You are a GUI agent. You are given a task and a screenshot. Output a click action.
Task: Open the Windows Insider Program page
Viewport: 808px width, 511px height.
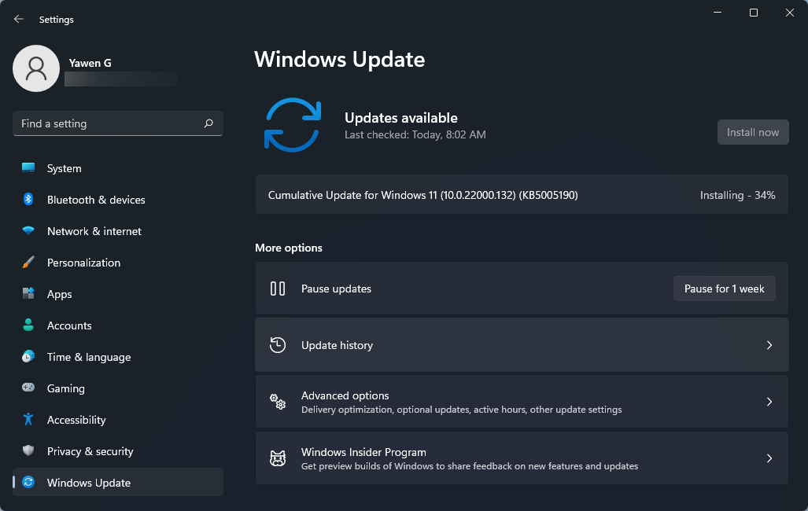(x=522, y=458)
